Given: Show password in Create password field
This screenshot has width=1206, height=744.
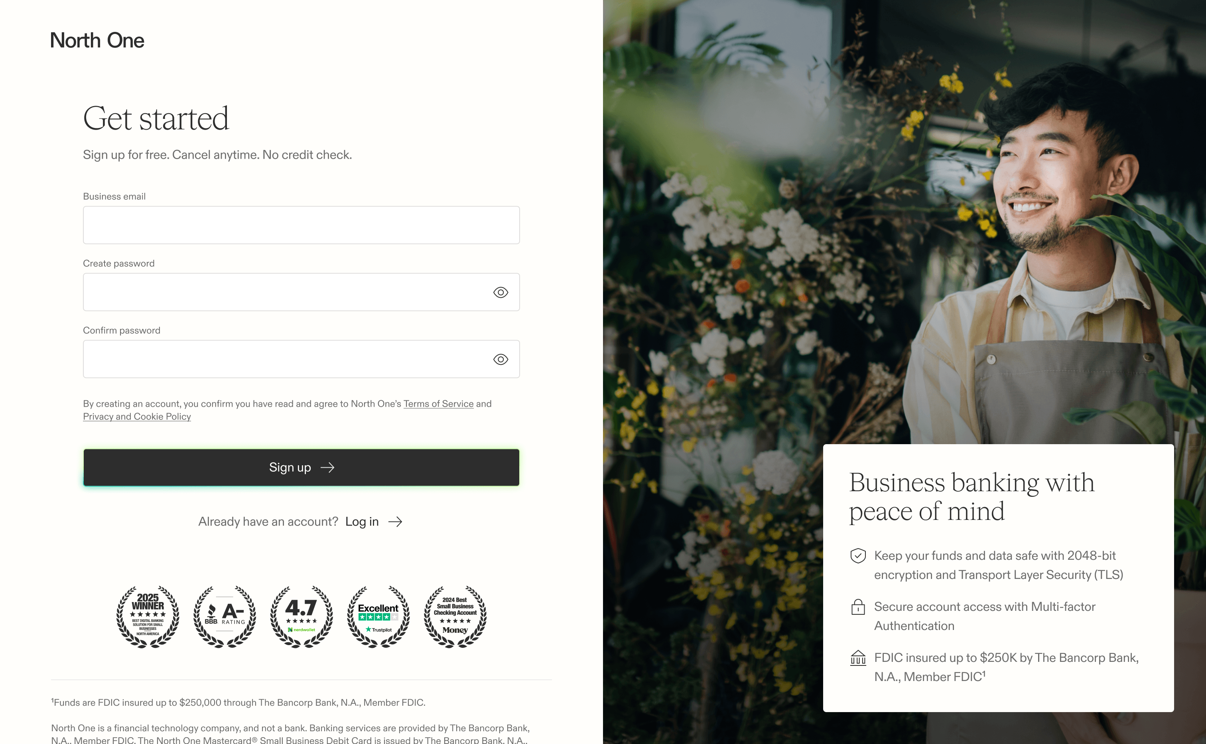Looking at the screenshot, I should [501, 292].
